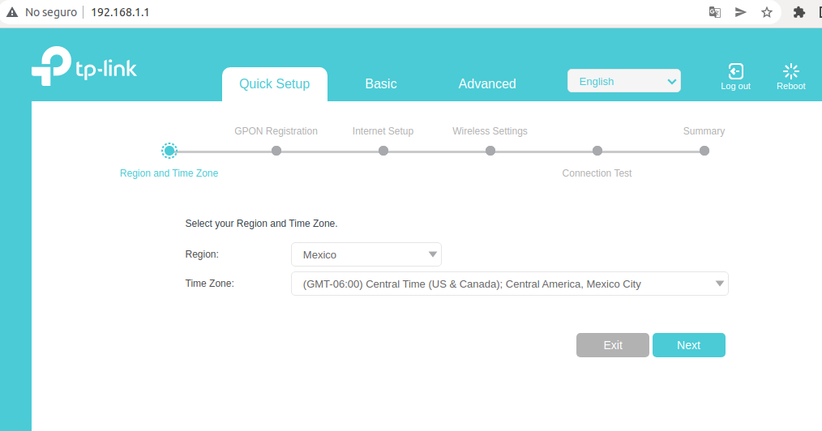Image resolution: width=822 pixels, height=431 pixels.
Task: Expand the Region dropdown showing Mexico
Action: click(x=366, y=254)
